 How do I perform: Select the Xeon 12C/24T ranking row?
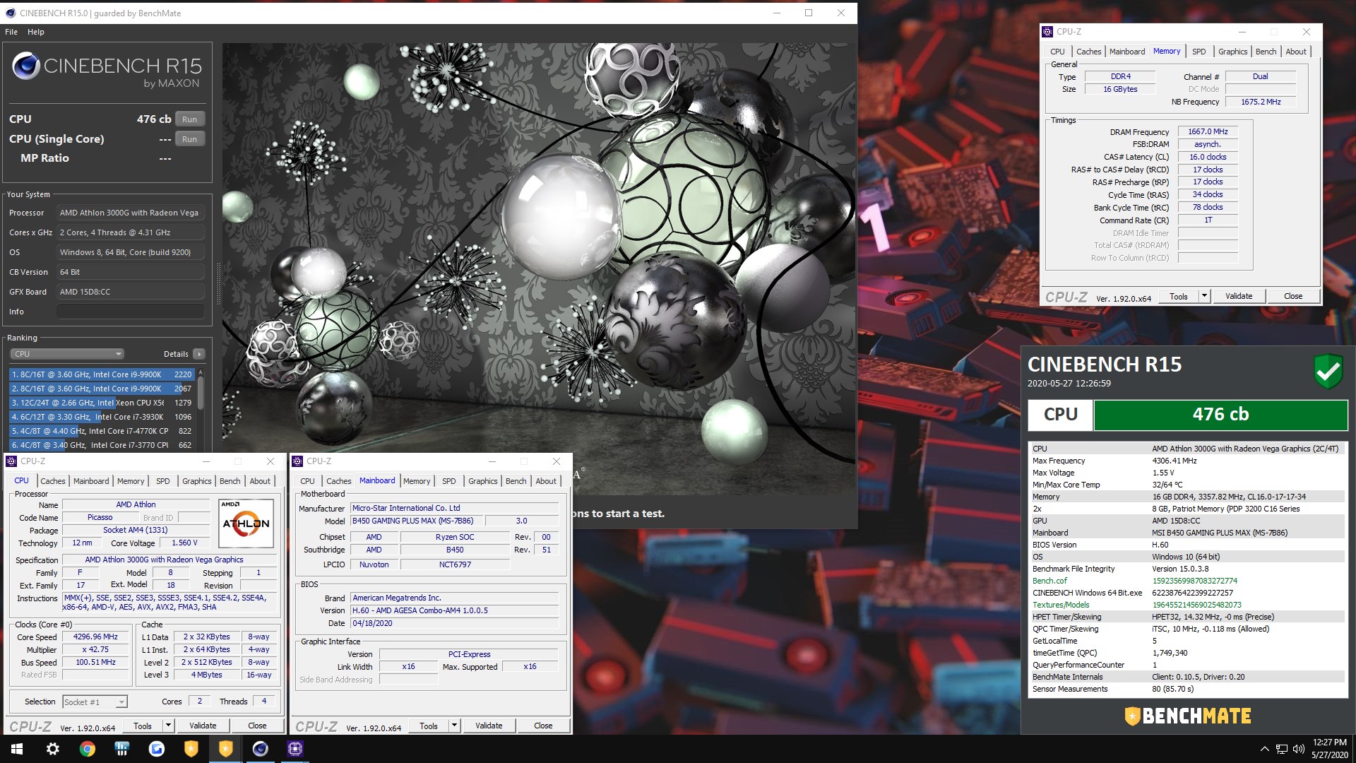102,403
